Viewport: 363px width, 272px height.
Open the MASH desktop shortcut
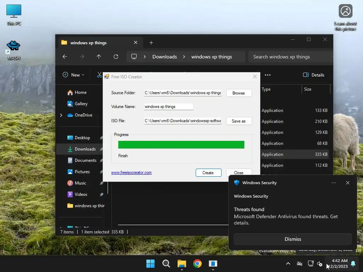[14, 50]
